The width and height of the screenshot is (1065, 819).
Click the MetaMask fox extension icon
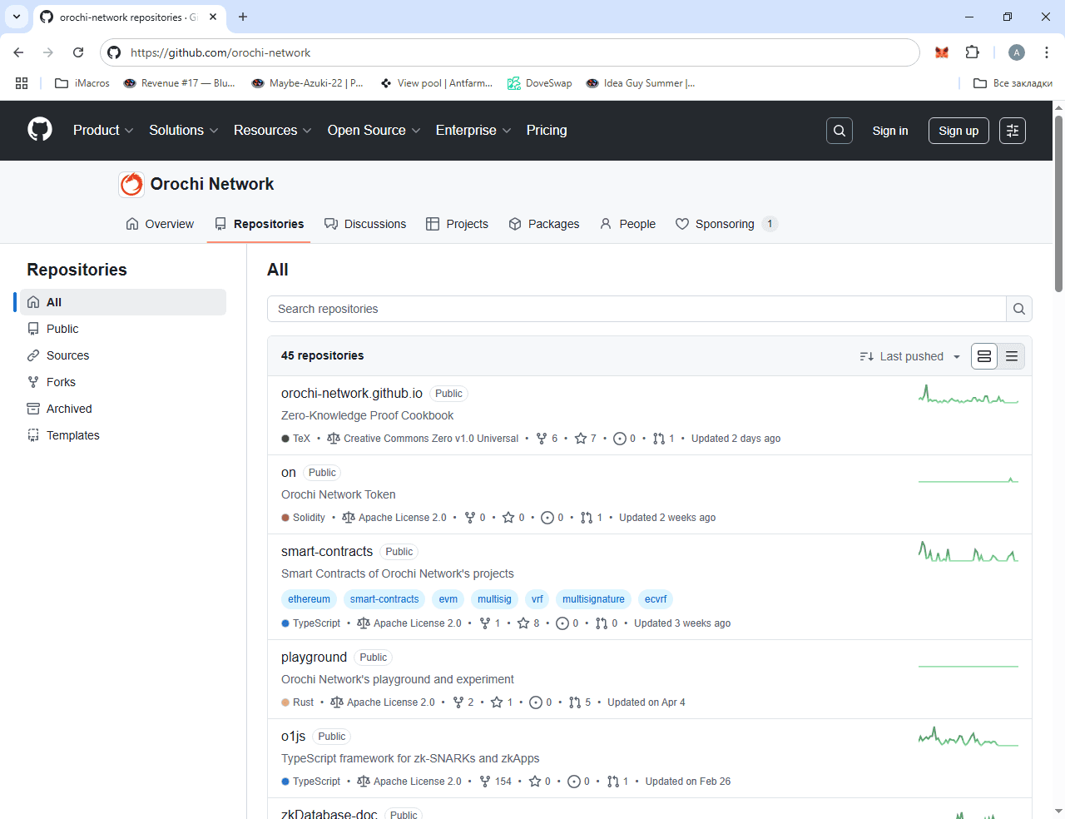click(x=942, y=52)
